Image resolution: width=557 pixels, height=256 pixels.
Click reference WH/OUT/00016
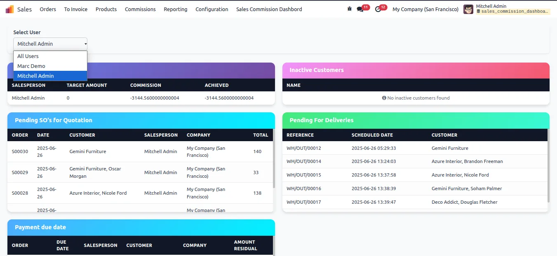click(304, 189)
